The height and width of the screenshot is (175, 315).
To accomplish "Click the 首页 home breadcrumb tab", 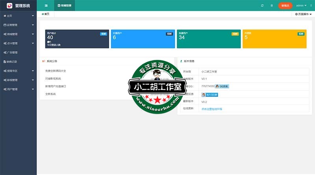I will (46, 14).
